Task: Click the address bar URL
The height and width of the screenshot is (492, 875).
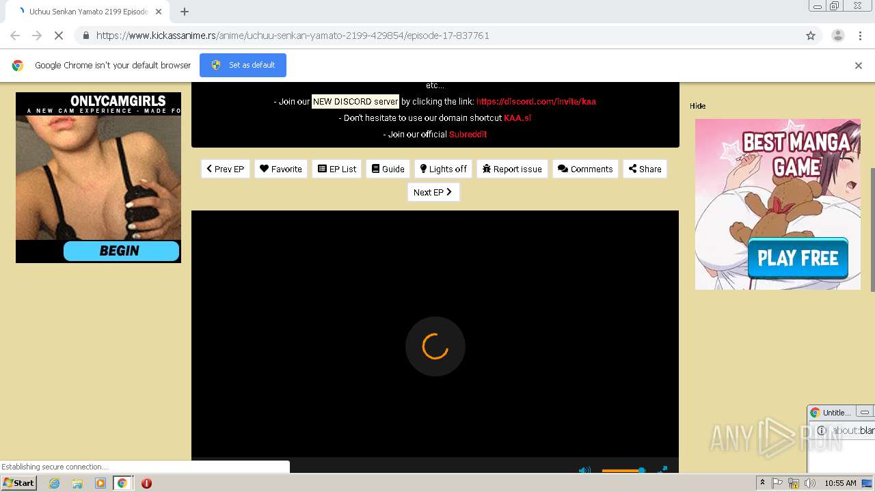Action: pyautogui.click(x=293, y=36)
